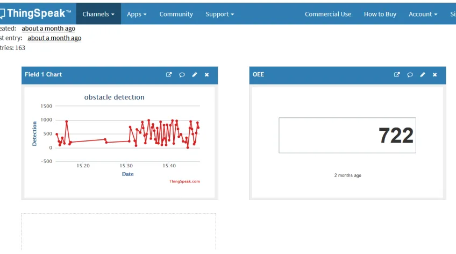Click the OEE numeric display showing 722
This screenshot has width=456, height=254.
[x=347, y=135]
